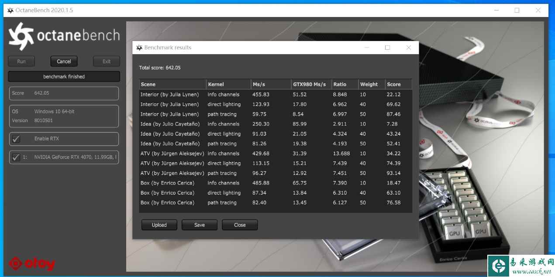Click the Score column header in the table

[398, 84]
